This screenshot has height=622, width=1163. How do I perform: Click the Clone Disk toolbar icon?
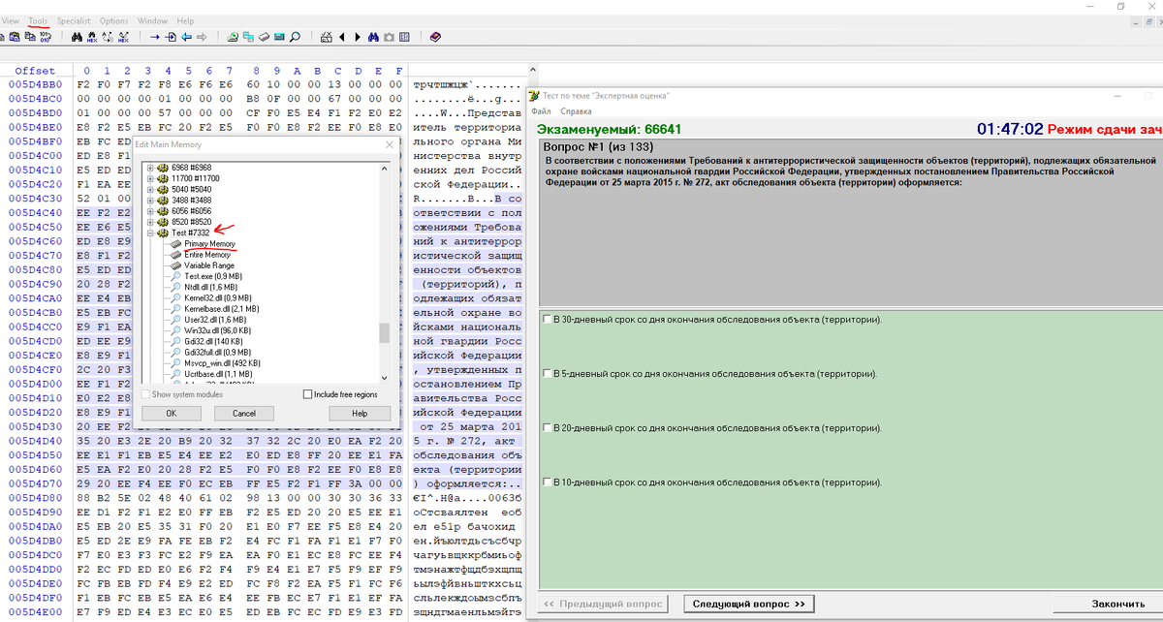click(x=248, y=37)
